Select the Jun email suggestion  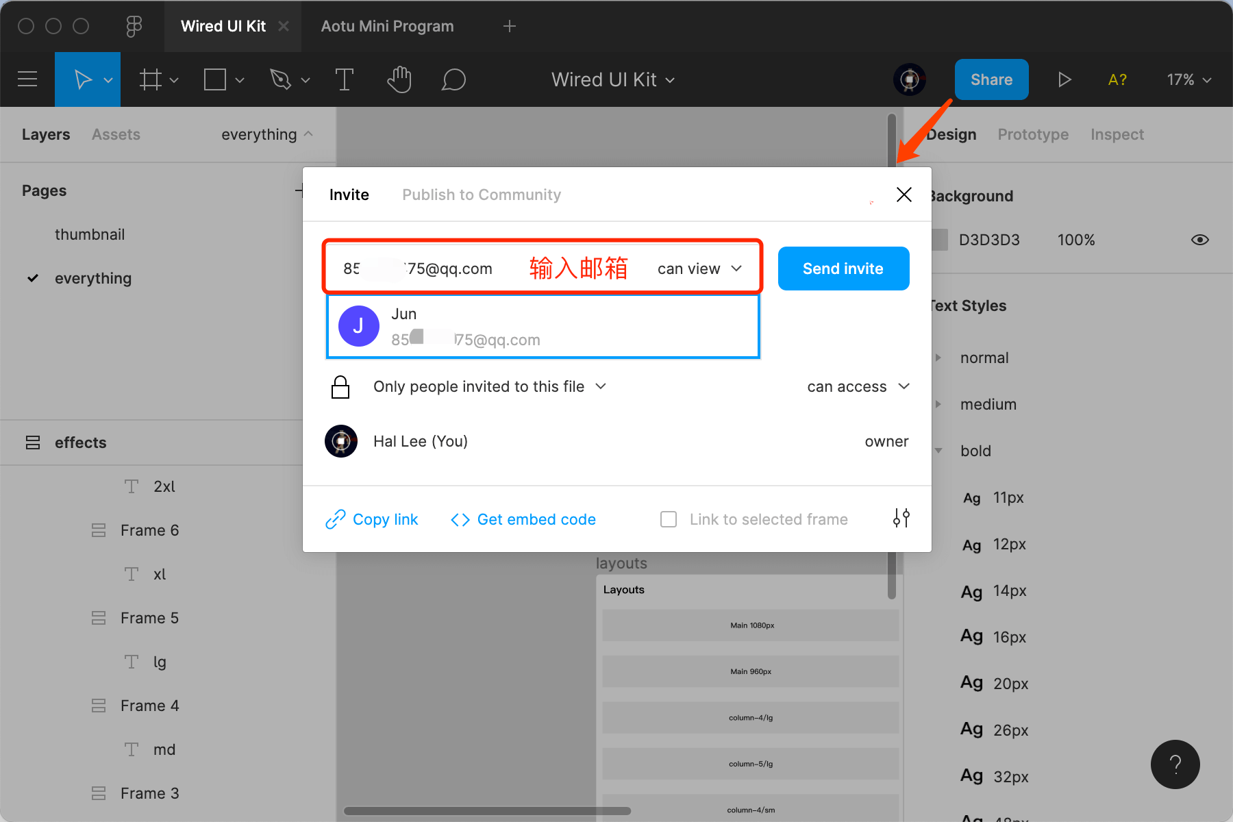[543, 326]
